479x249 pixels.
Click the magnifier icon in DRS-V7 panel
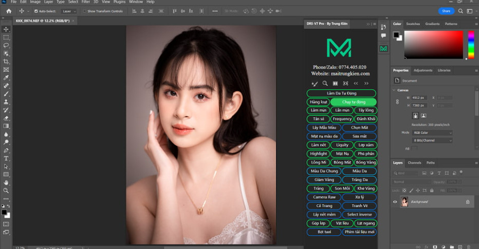tap(325, 83)
